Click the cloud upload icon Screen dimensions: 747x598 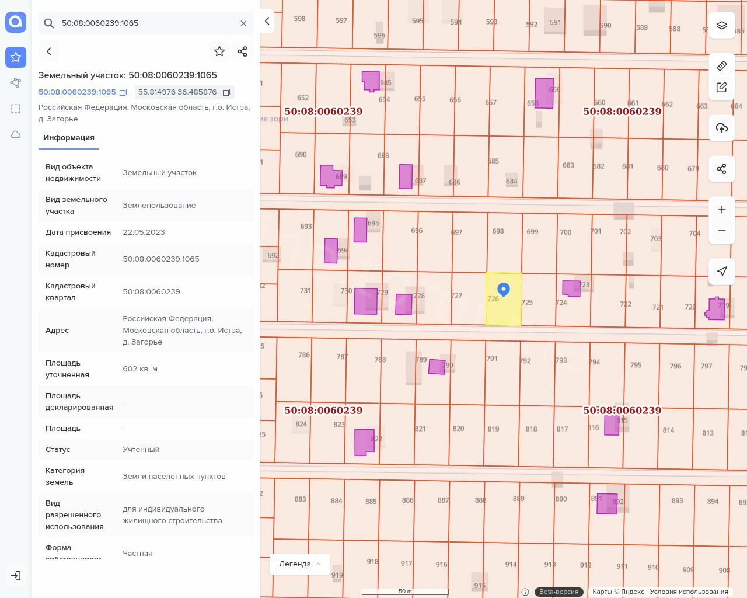pos(721,128)
